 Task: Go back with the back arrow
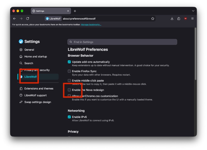point(14,19)
